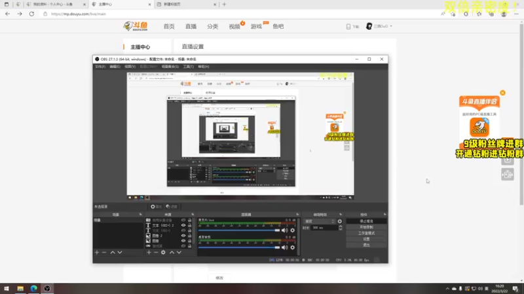Viewport: 524px width, 294px height.
Task: Toggle visibility of 文本 (GDI+) source
Action: pyautogui.click(x=183, y=231)
